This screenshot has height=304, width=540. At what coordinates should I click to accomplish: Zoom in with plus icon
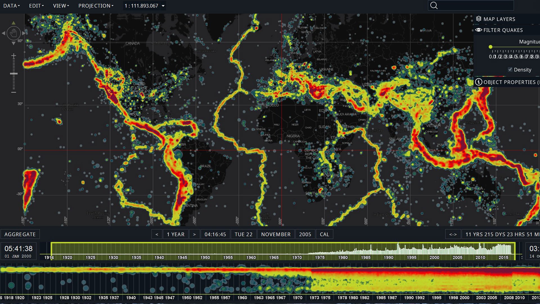coord(13,56)
